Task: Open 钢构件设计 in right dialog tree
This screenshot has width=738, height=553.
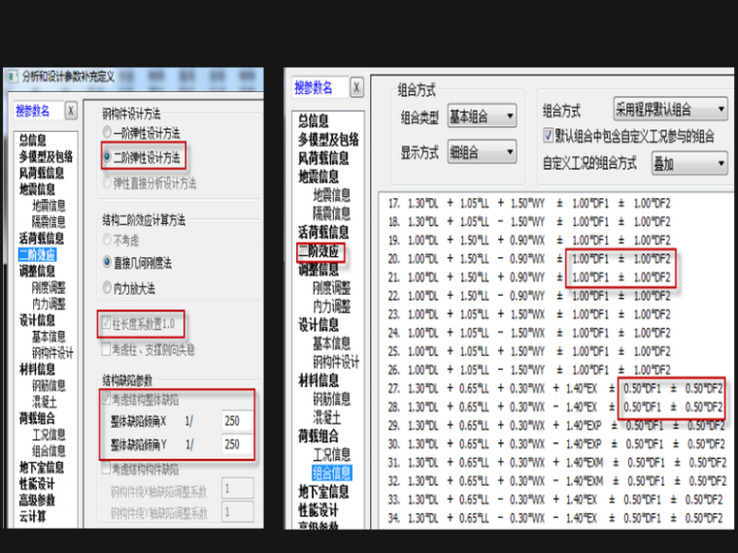Action: (335, 362)
